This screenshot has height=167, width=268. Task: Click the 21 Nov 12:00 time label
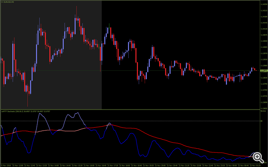18,166
